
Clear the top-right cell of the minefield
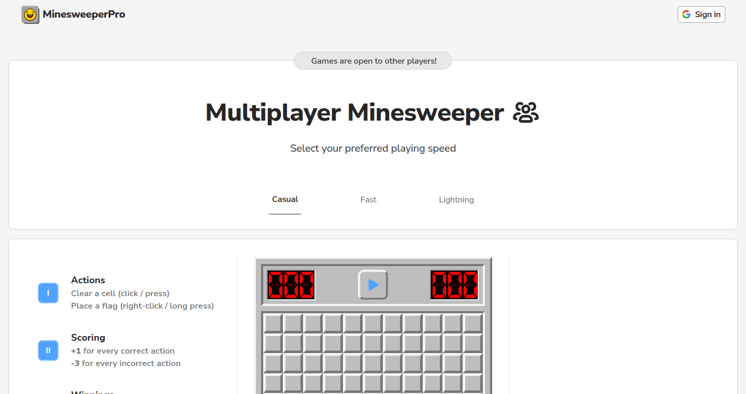coord(473,324)
